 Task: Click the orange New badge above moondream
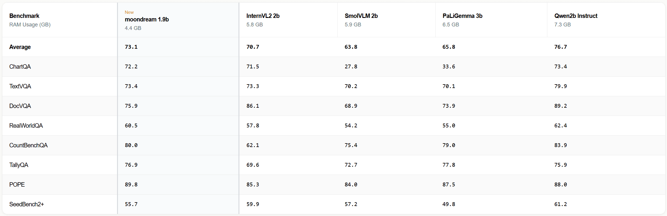point(129,12)
